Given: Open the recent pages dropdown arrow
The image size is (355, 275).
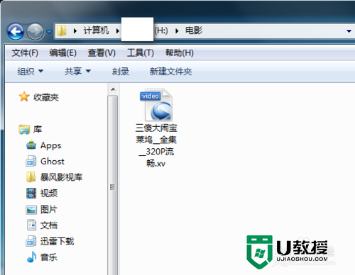Looking at the screenshot, I should tap(49, 31).
